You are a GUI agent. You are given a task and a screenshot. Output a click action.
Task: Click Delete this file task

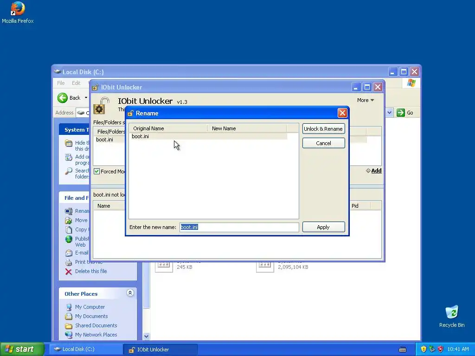pyautogui.click(x=91, y=271)
